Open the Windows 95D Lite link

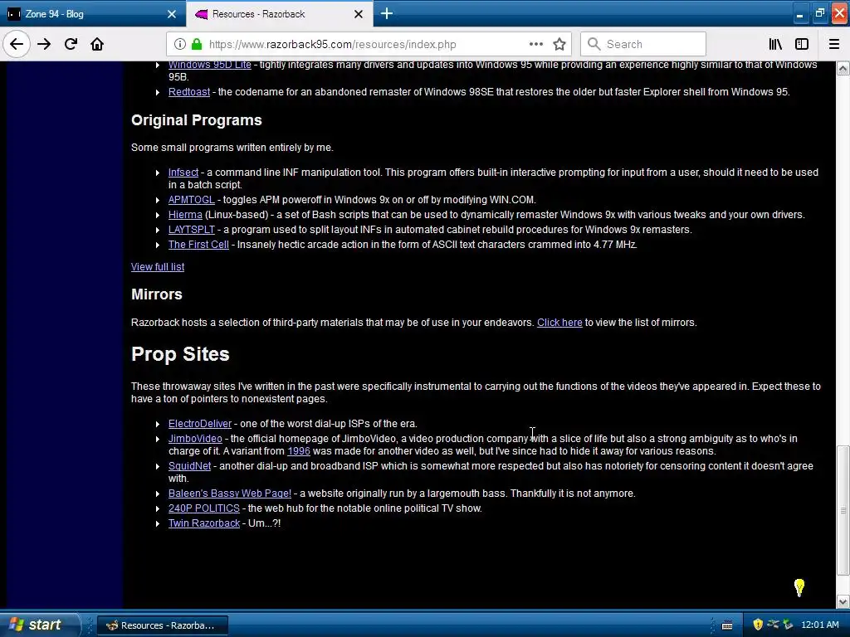pos(210,65)
